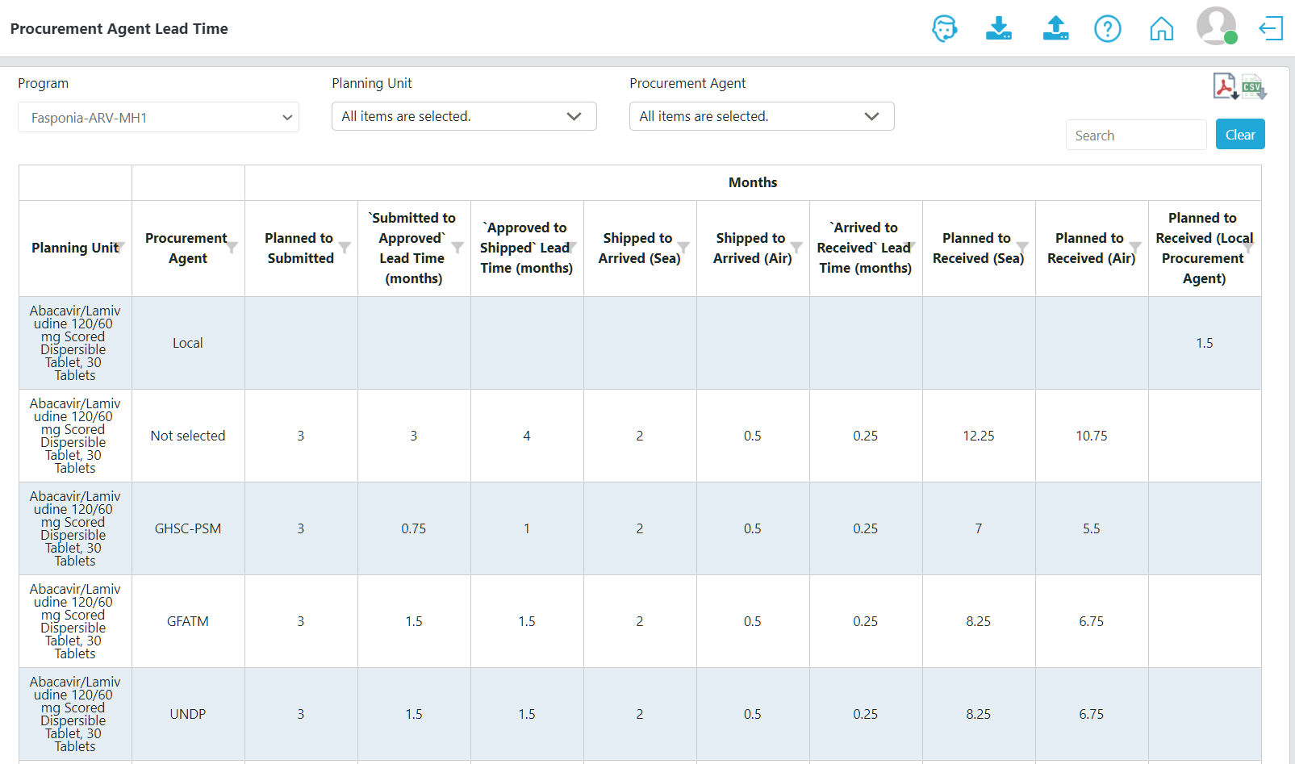Filter Approved to Shipped Lead Time column
The image size is (1295, 764).
point(571,247)
